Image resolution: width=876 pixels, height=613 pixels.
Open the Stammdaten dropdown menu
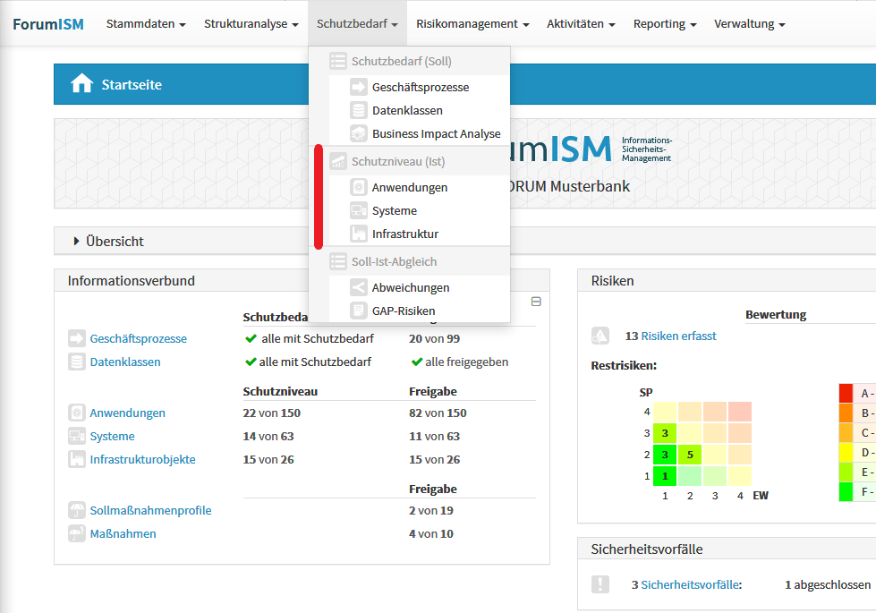coord(146,24)
